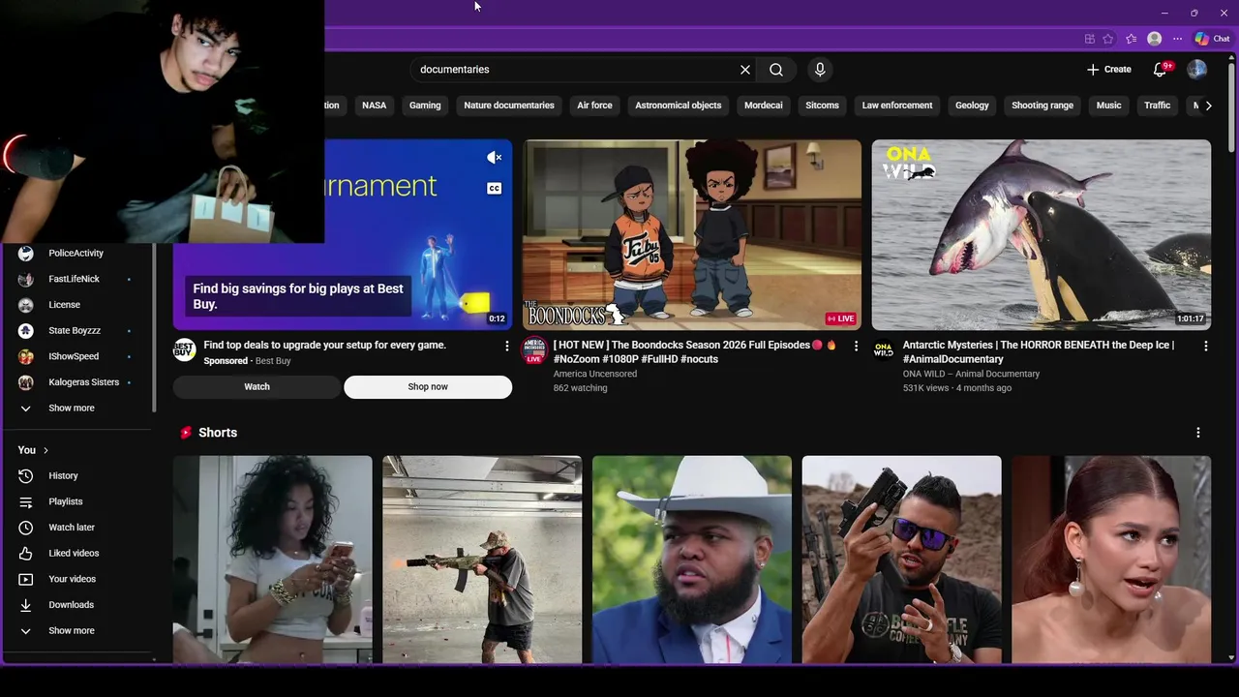Image resolution: width=1239 pixels, height=697 pixels.
Task: Click the Watch button on the ad
Action: click(x=257, y=387)
